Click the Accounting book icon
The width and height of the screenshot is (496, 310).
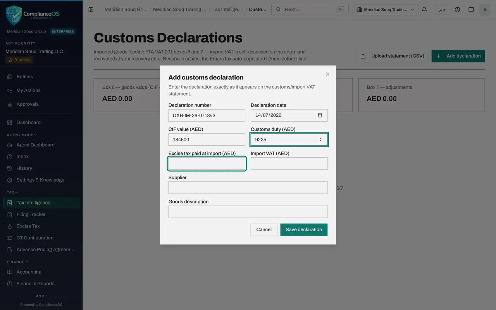10,272
